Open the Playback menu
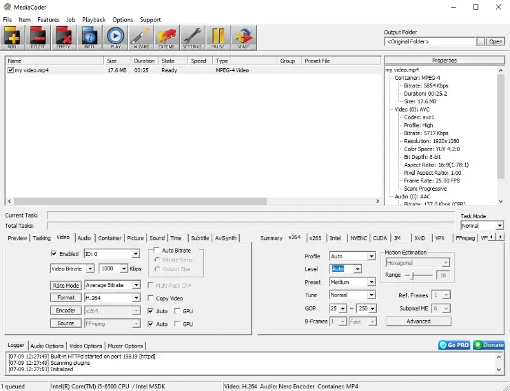 tap(93, 19)
